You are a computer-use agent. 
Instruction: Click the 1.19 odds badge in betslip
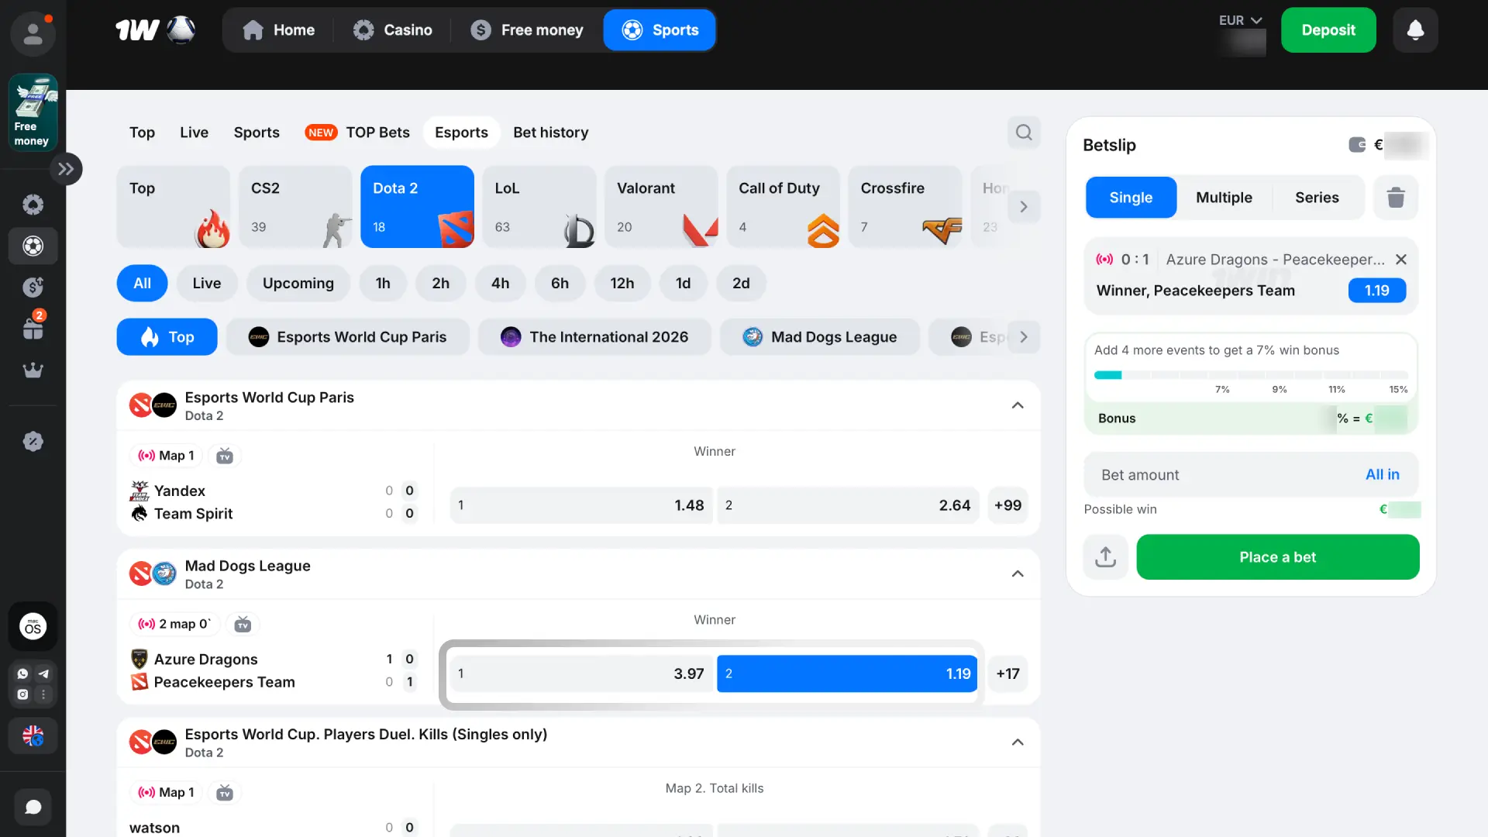pyautogui.click(x=1377, y=291)
